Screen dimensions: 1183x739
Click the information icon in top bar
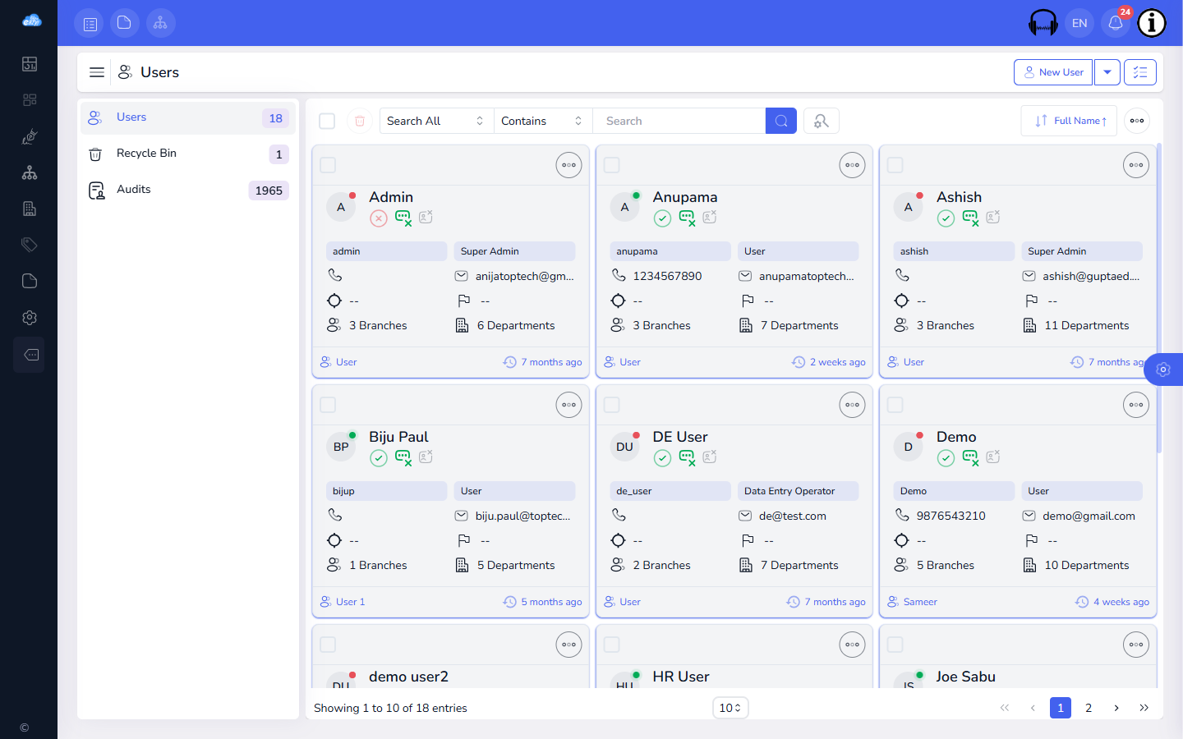pyautogui.click(x=1152, y=23)
